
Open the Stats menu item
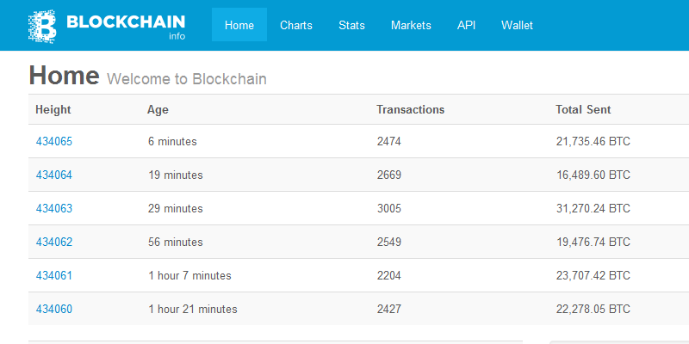coord(351,26)
